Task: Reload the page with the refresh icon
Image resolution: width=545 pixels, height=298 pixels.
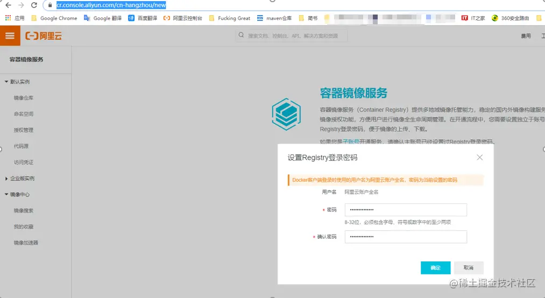Action: [34, 5]
